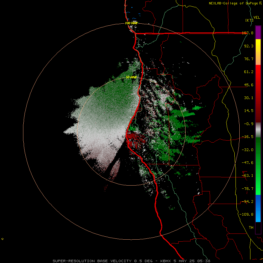The image size is (263, 263).
Task: Click the Super-Resolution Base Velocity caption text
Action: click(131, 261)
